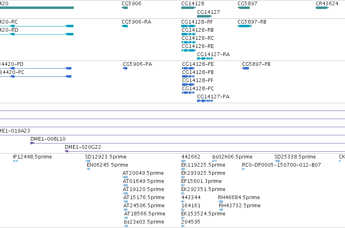345x228 pixels.
Task: Open EST label SD12923.5prime
Action: tap(106, 157)
